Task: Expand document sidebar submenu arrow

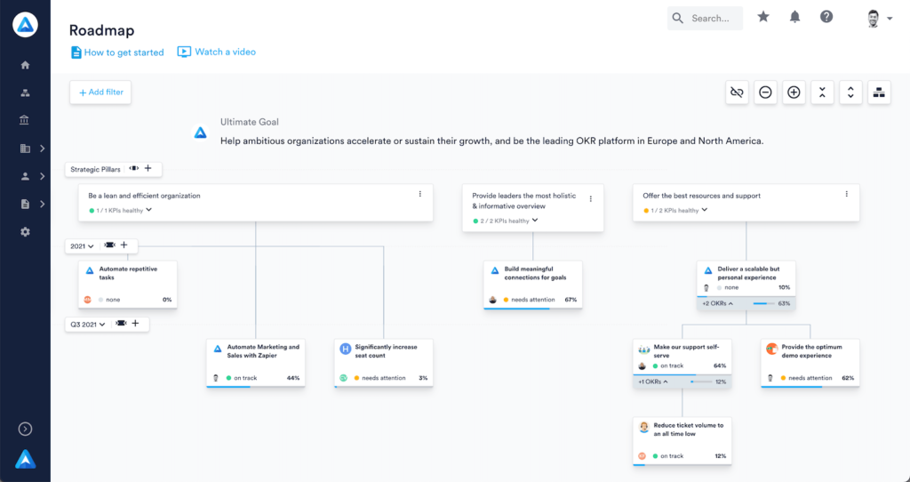Action: pos(43,204)
